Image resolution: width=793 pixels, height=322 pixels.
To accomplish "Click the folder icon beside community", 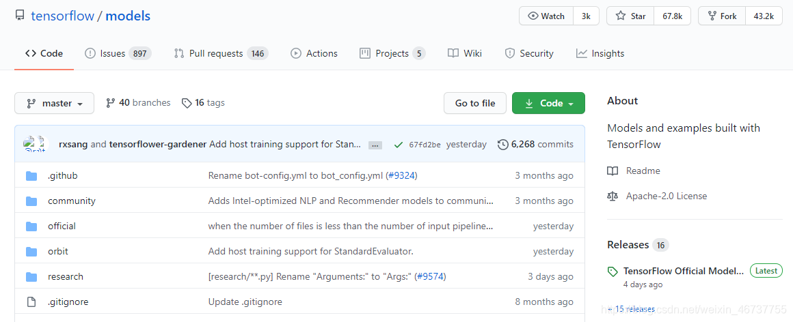I will pos(31,201).
